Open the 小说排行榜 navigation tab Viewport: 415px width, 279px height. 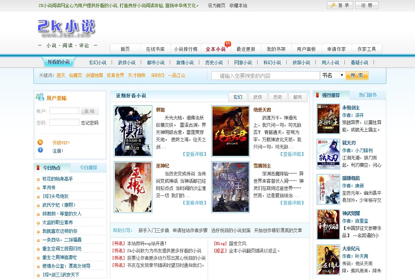click(x=186, y=49)
